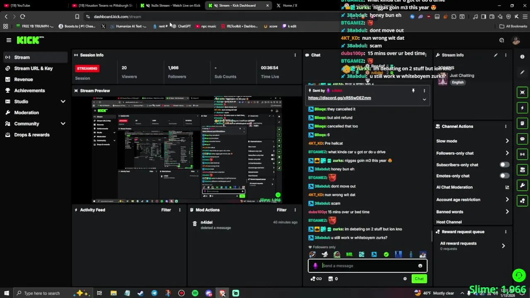
Task: Open Stream Info three-dot menu
Action: pos(506,55)
